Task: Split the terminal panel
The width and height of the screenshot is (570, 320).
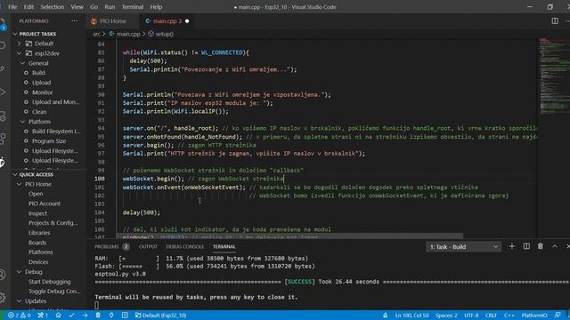Action: [526, 246]
